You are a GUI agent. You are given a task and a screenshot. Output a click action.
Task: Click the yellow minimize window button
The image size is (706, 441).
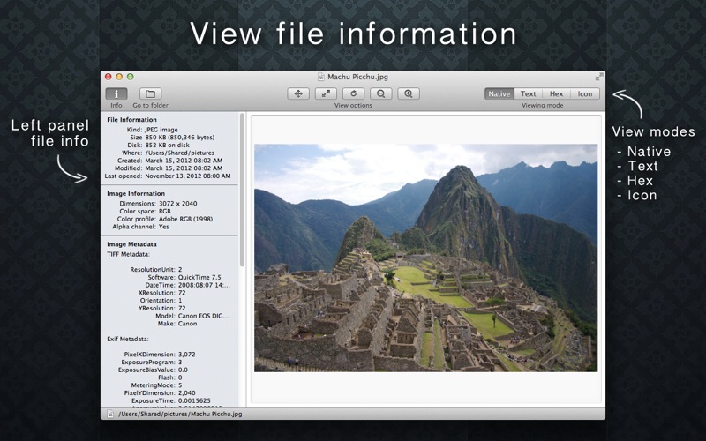(119, 77)
